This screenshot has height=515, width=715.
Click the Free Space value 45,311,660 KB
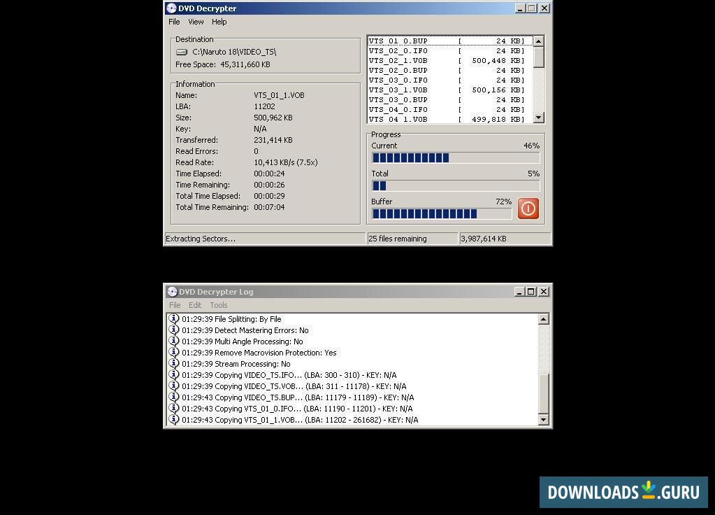tap(245, 64)
